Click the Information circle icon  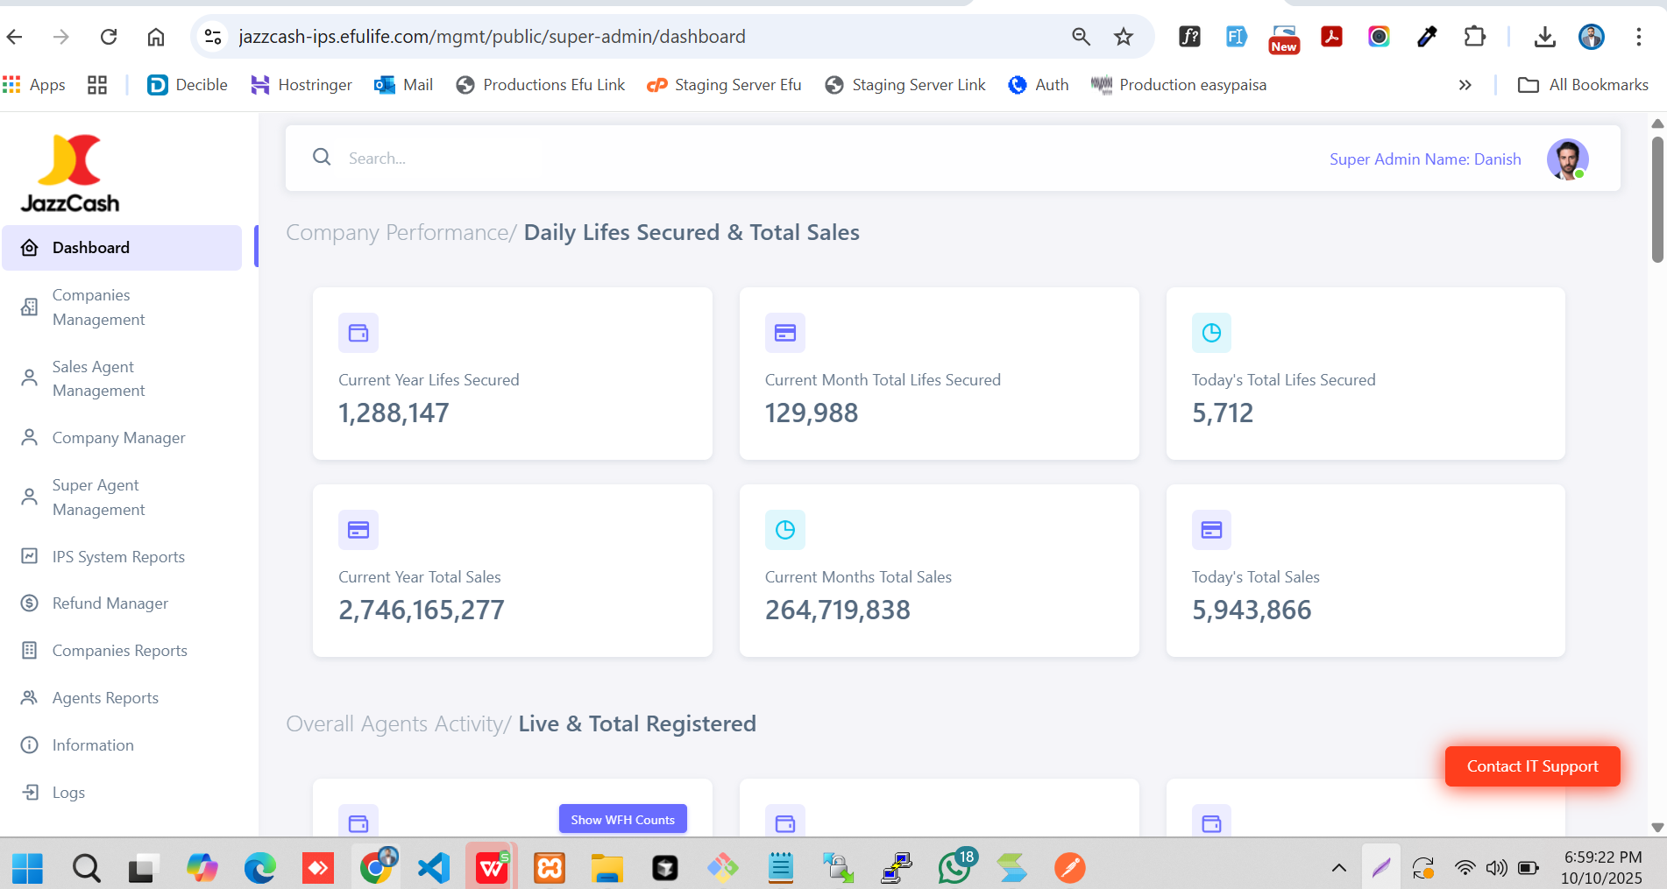30,745
